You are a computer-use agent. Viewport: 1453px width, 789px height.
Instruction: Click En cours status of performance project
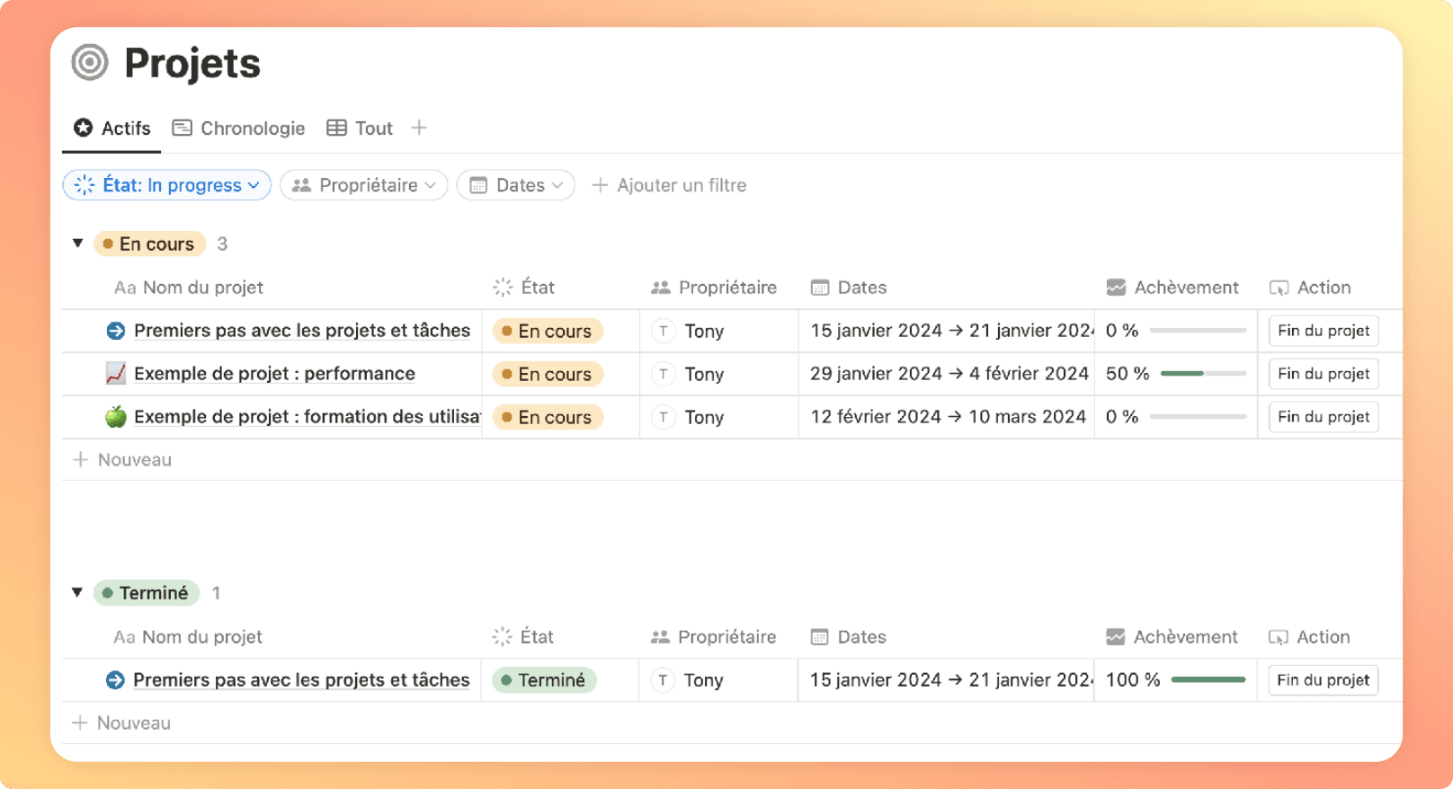(x=548, y=374)
